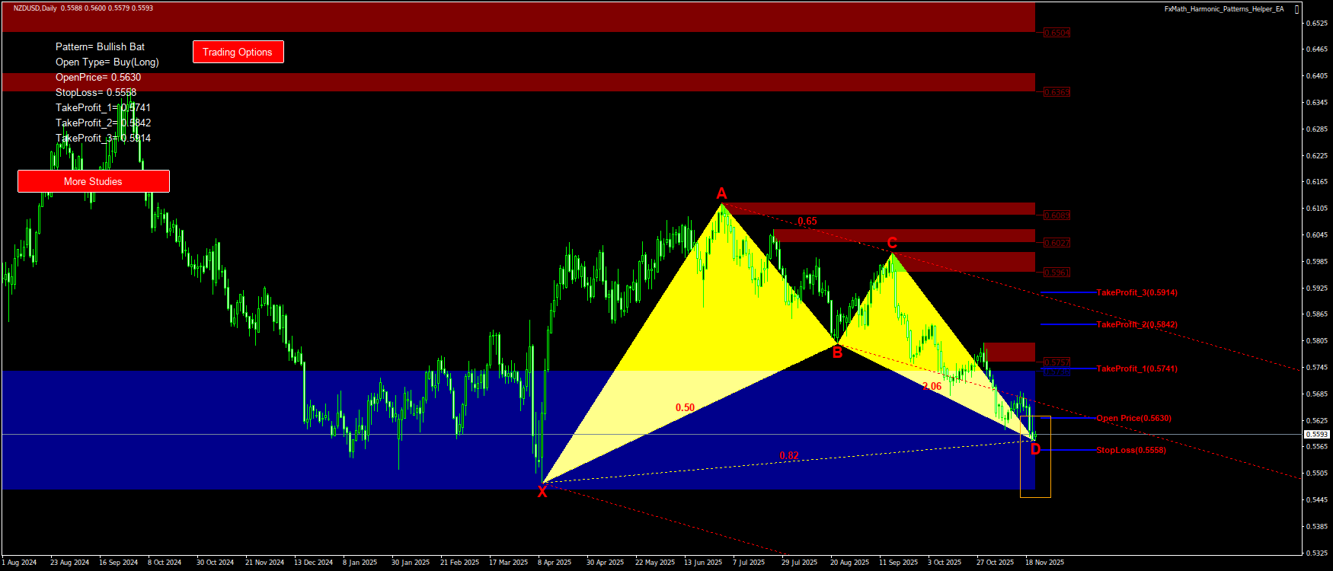The height and width of the screenshot is (571, 1333).
Task: Click the TakeProfit_2(0.5842) level label
Action: point(1136,324)
